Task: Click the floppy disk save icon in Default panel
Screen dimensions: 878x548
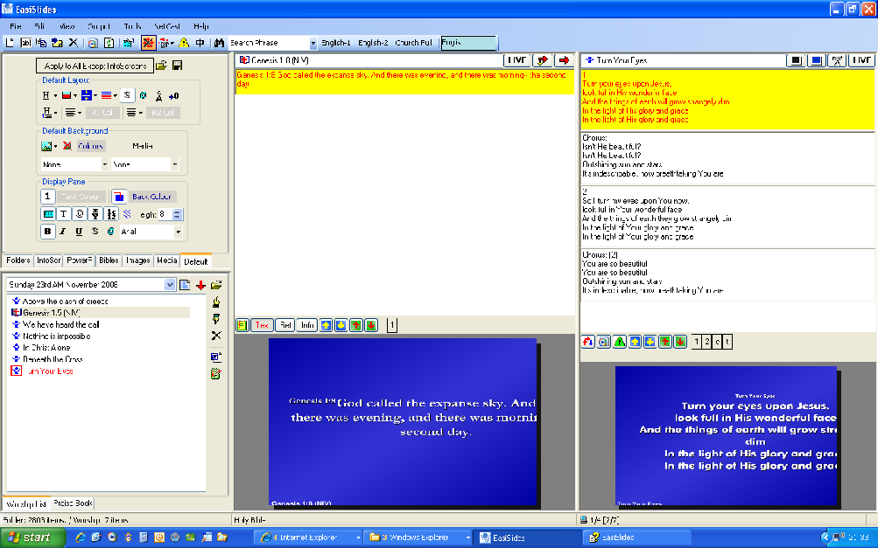Action: pyautogui.click(x=177, y=66)
